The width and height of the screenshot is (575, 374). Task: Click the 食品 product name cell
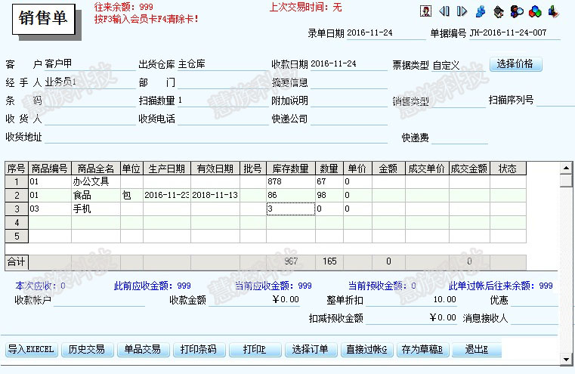tap(96, 196)
